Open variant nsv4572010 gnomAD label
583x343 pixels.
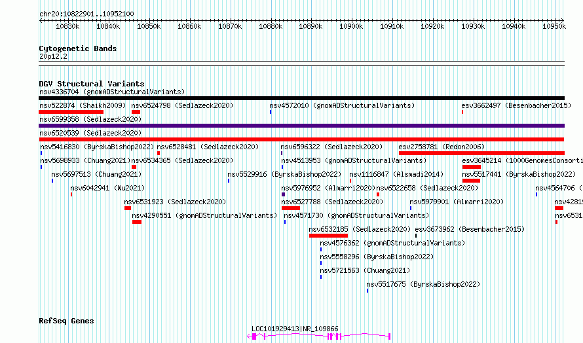pyautogui.click(x=342, y=105)
